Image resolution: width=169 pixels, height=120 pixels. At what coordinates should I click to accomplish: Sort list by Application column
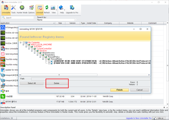27,23
